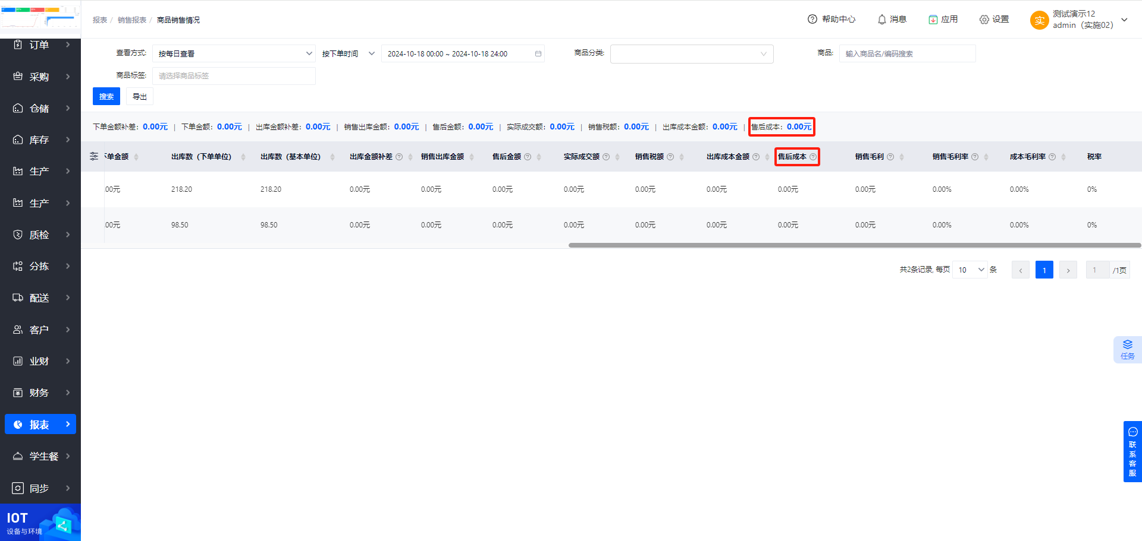The height and width of the screenshot is (541, 1142).
Task: Click the page jump input box
Action: coord(1097,270)
